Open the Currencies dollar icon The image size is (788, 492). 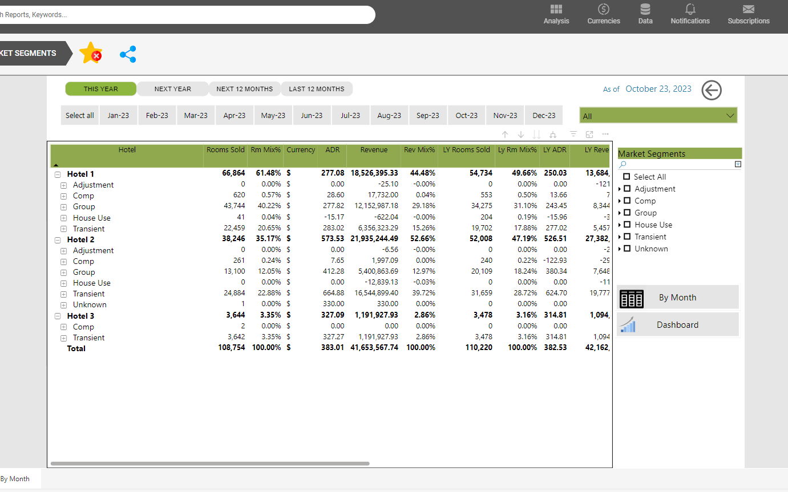(x=603, y=10)
